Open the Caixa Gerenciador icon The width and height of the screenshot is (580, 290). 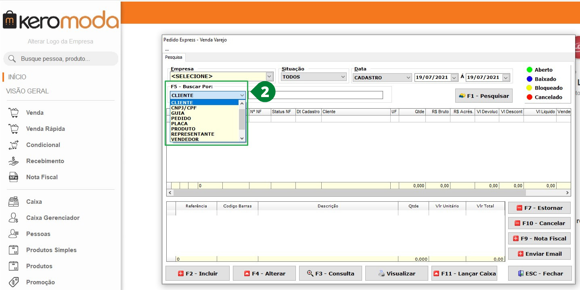[x=14, y=217]
